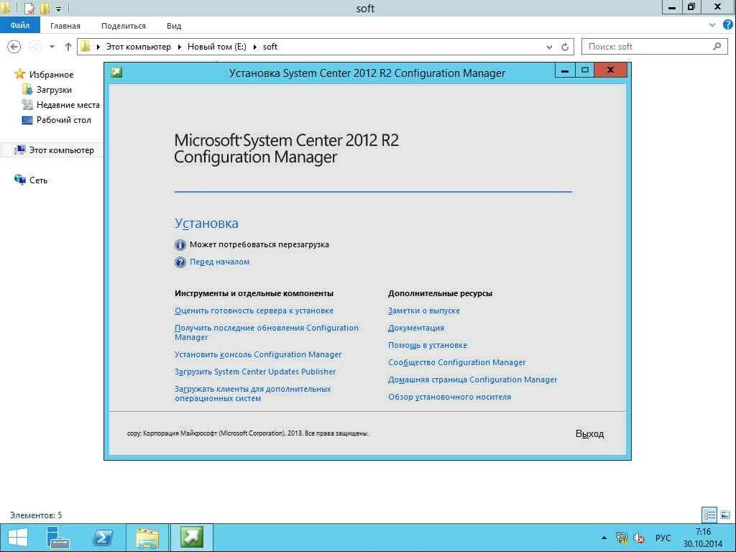Expand the Explorer ribbon chevron

pyautogui.click(x=712, y=25)
